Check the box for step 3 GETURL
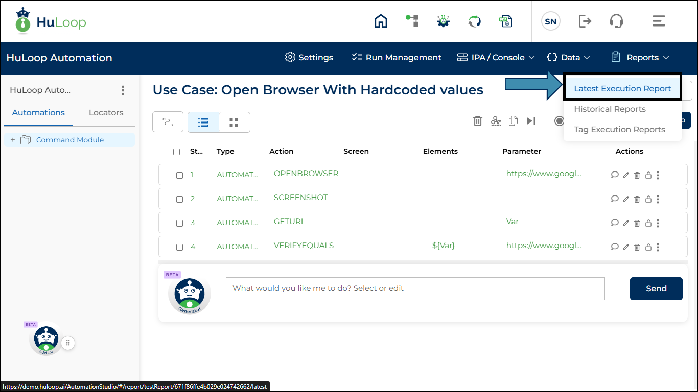This screenshot has width=698, height=392. (x=179, y=223)
